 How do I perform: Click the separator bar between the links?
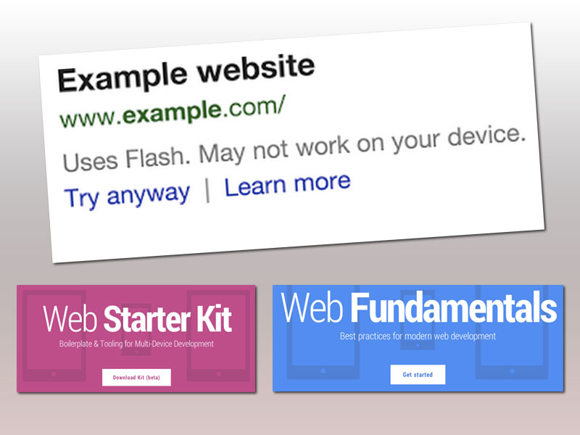coord(207,191)
